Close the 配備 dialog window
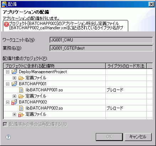This screenshot has width=156, height=146. 151,4
